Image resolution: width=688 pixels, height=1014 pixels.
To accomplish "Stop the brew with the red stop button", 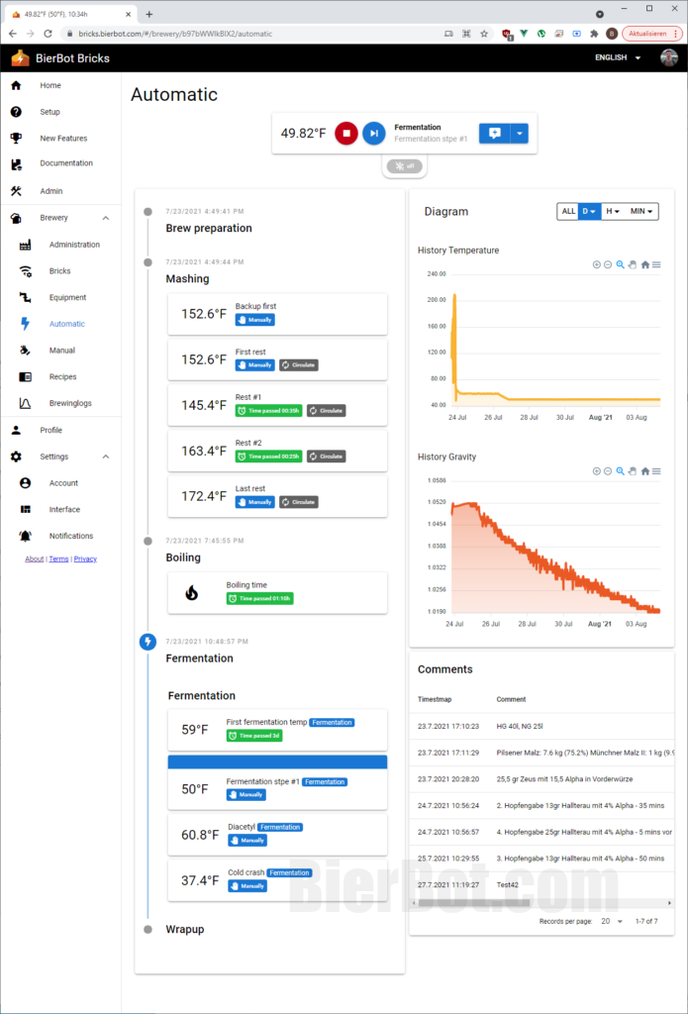I will (345, 133).
